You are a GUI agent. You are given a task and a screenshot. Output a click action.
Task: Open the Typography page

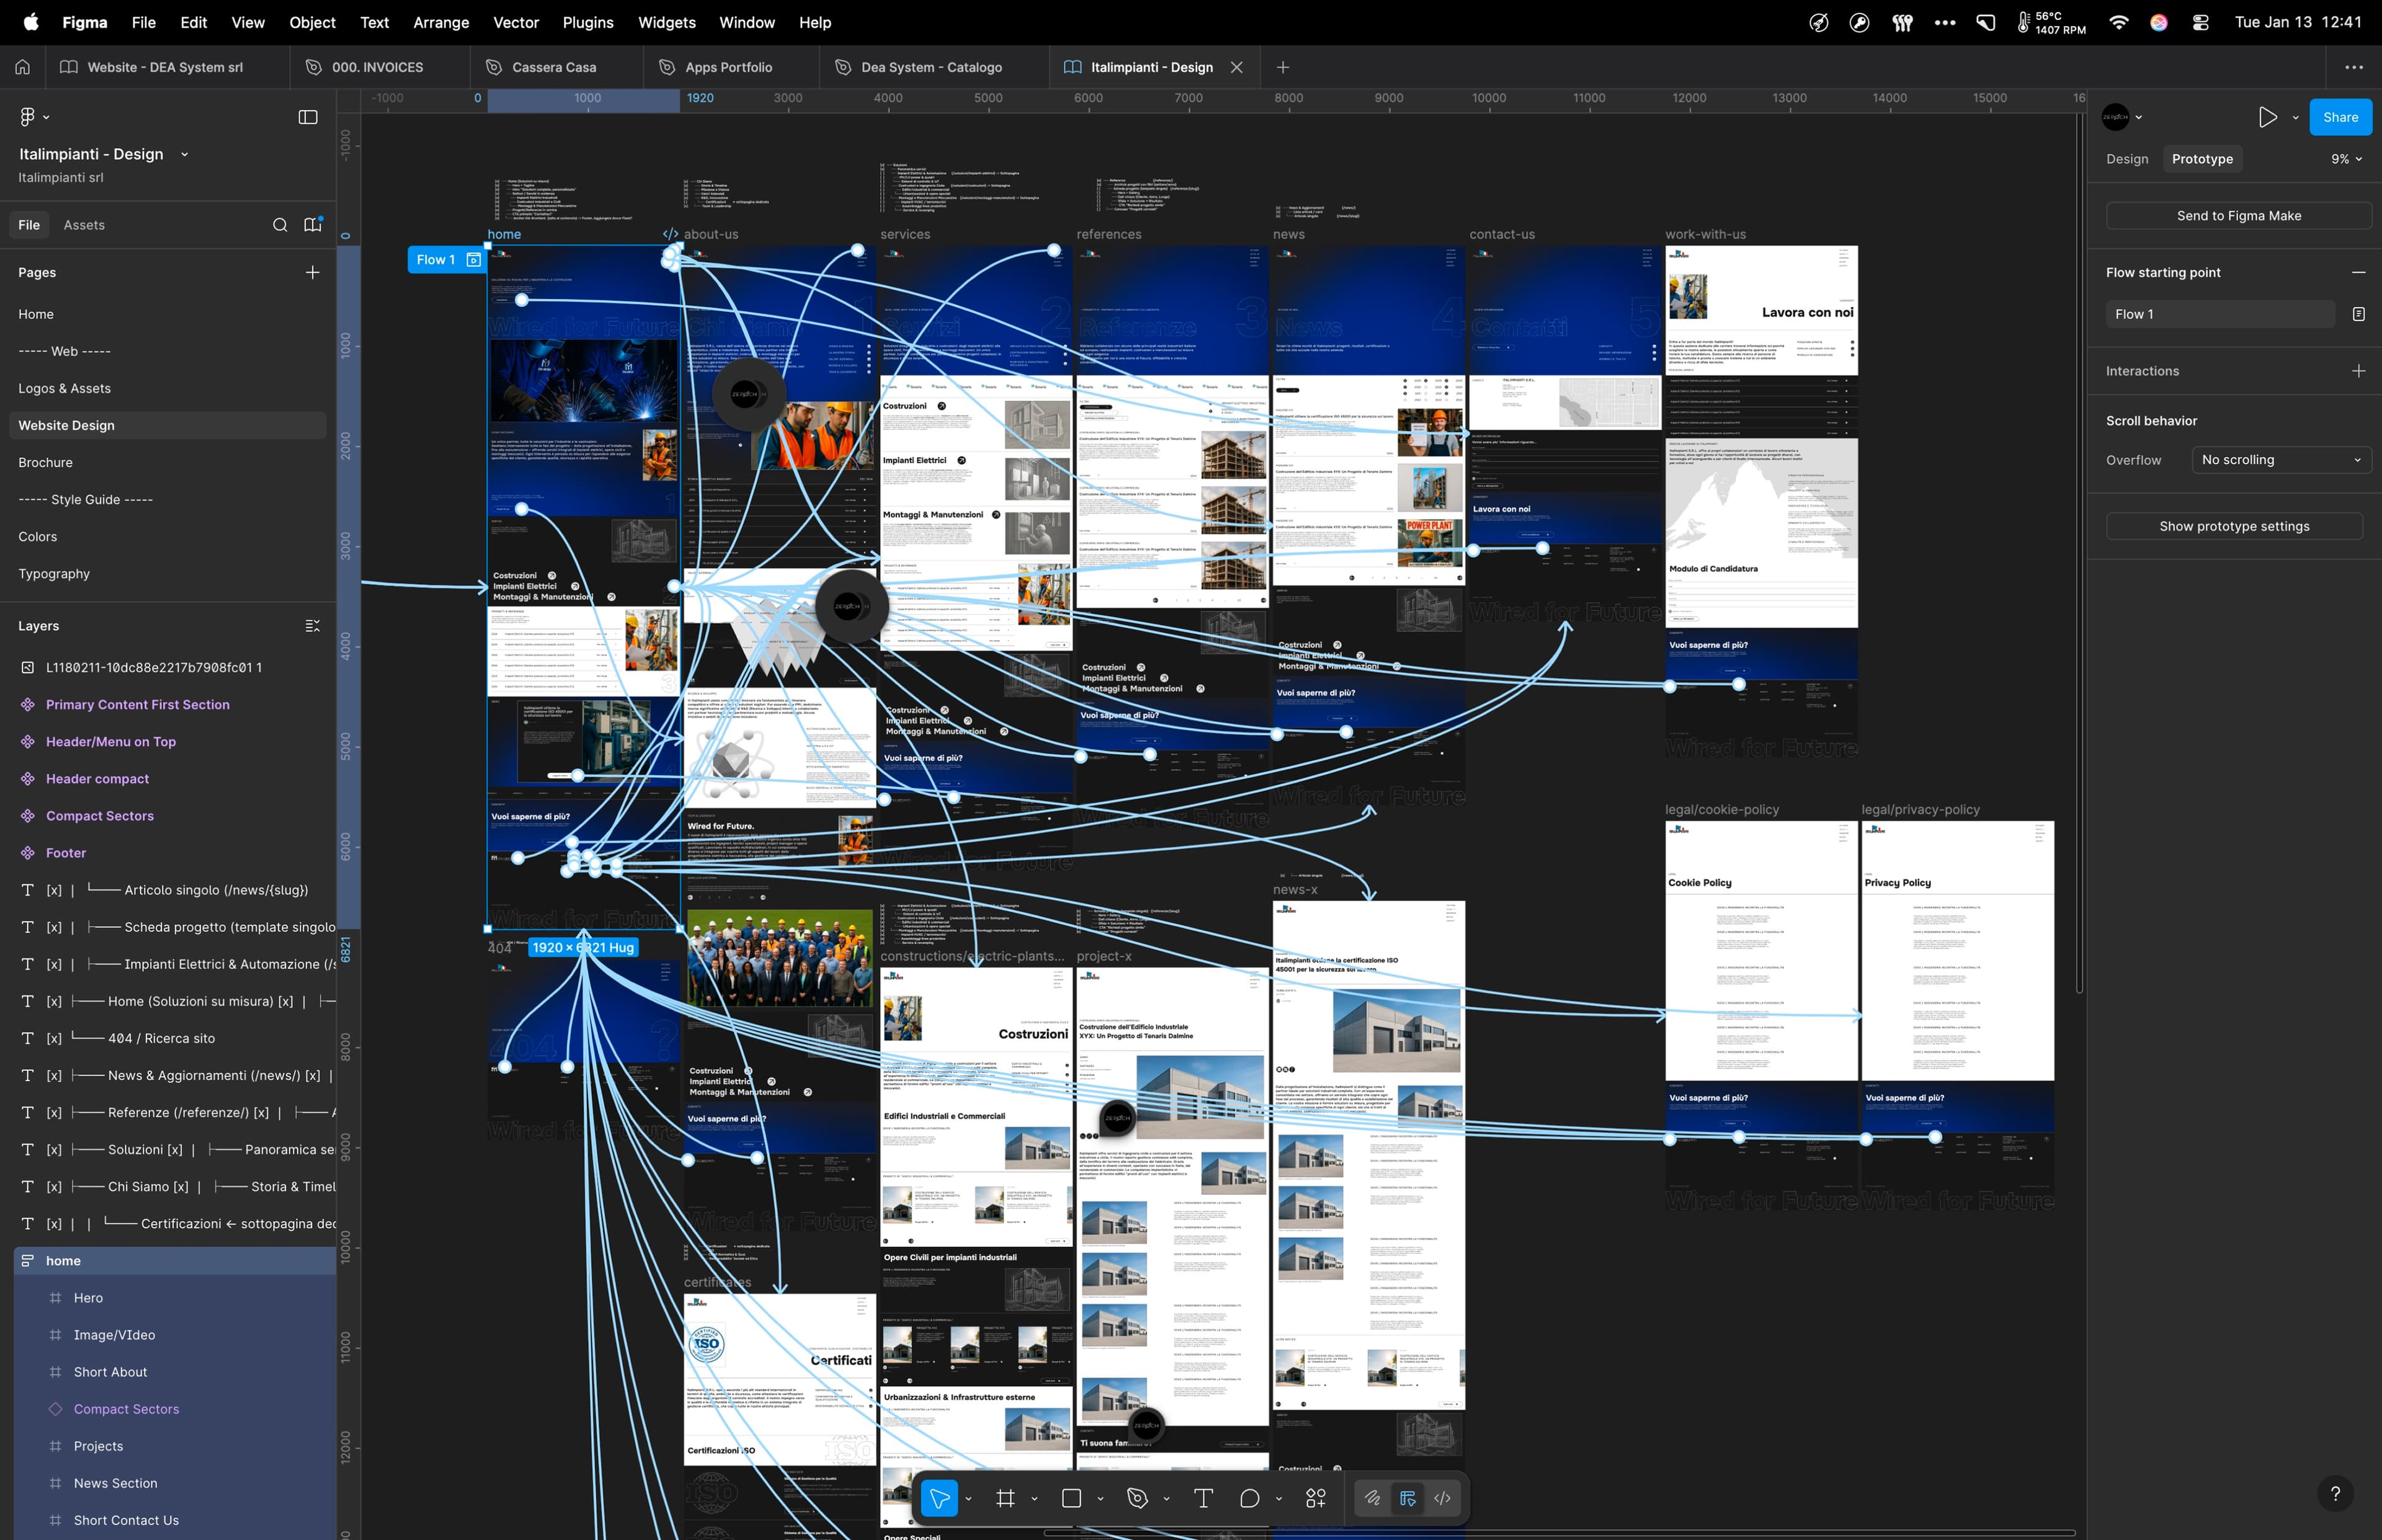[168, 573]
